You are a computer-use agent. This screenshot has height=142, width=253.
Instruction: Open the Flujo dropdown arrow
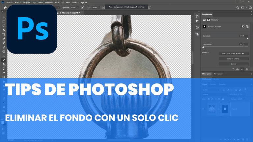pyautogui.click(x=99, y=8)
